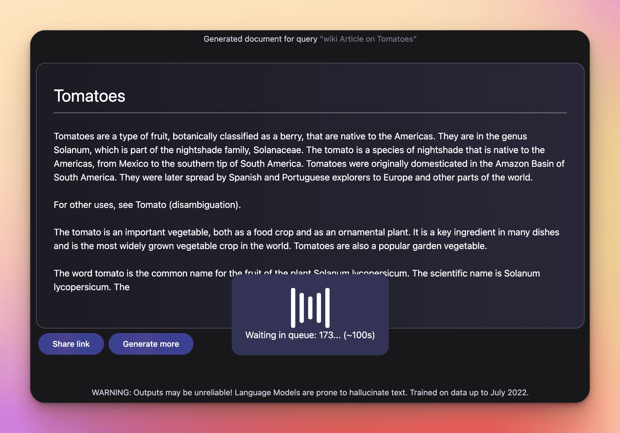Click the hallucination WARNING notice at bottom
The image size is (620, 433).
pos(310,392)
